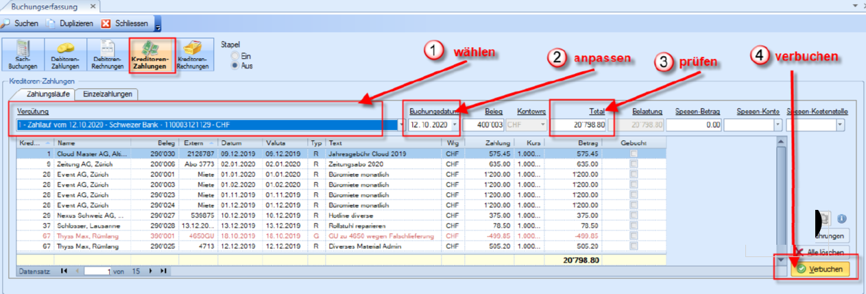
Task: Expand the Vergütung payment run dropdown
Action: (x=402, y=126)
